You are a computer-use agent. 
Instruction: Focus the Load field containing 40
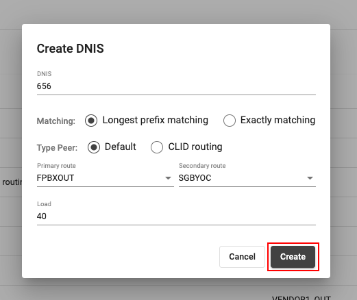coord(176,216)
